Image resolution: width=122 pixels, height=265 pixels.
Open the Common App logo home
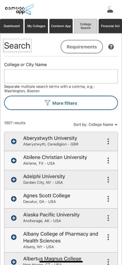19,10
